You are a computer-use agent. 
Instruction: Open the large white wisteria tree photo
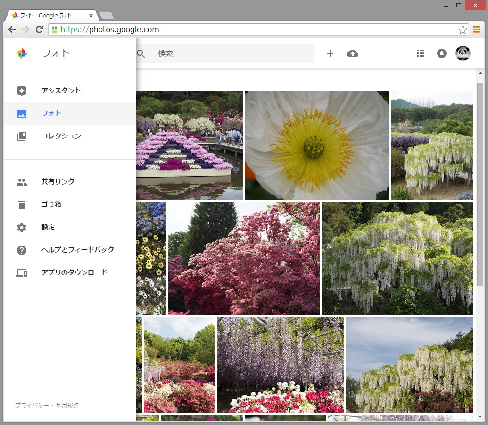[x=397, y=258]
